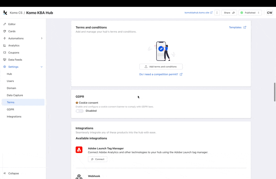Click the Add terms and conditions button
The image size is (276, 179).
[161, 67]
